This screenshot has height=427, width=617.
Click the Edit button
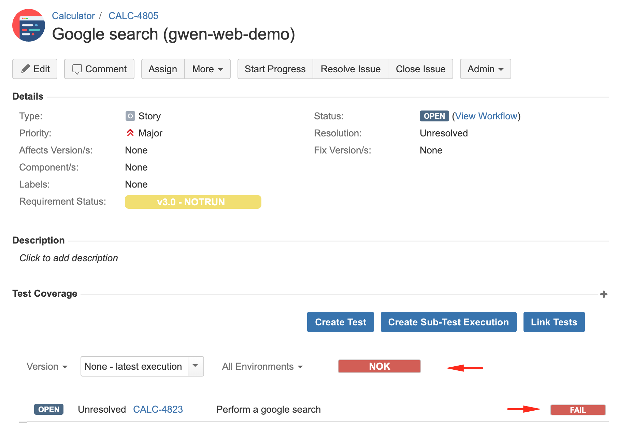[35, 69]
